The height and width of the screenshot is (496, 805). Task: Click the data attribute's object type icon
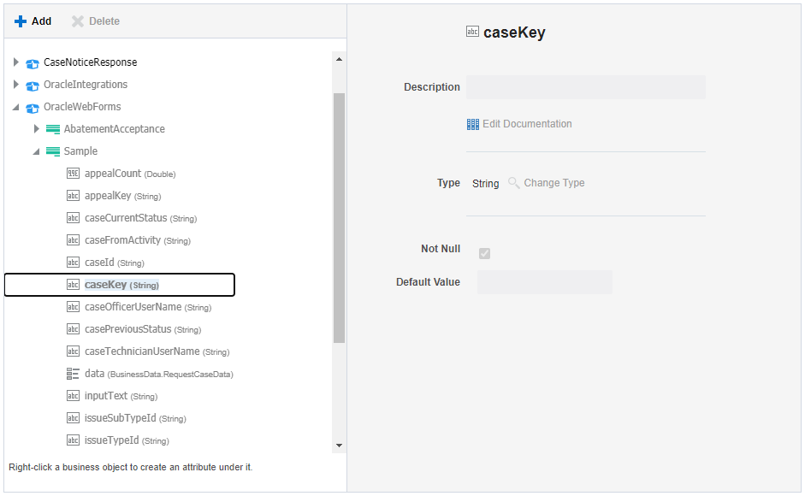tap(73, 374)
